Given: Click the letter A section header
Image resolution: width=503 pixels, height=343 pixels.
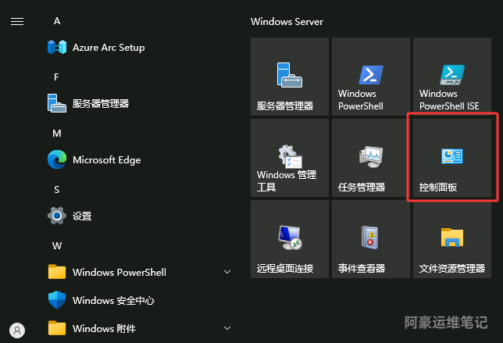Looking at the screenshot, I should (57, 21).
